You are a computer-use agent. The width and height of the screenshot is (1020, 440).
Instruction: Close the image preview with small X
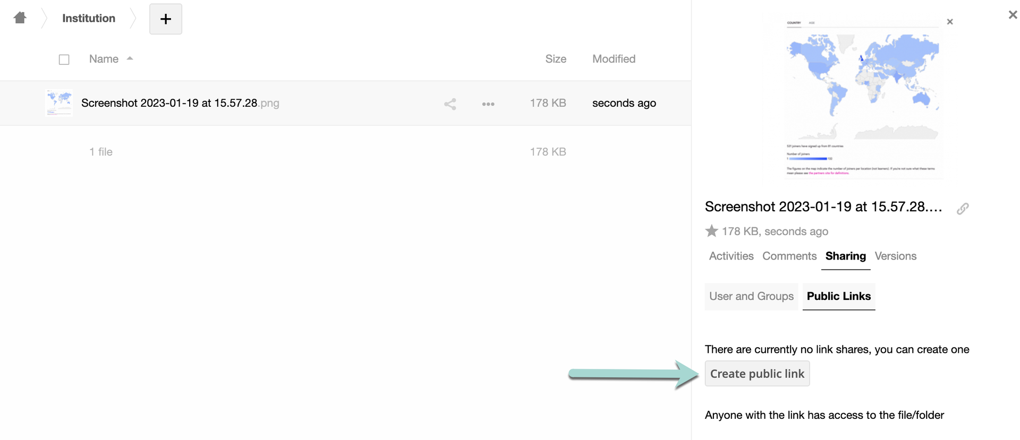click(x=950, y=22)
